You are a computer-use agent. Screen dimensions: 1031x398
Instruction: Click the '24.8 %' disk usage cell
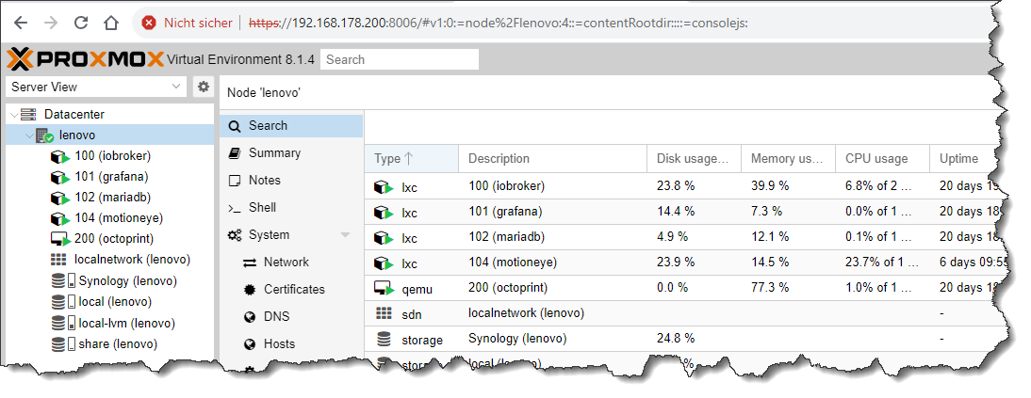click(x=676, y=339)
